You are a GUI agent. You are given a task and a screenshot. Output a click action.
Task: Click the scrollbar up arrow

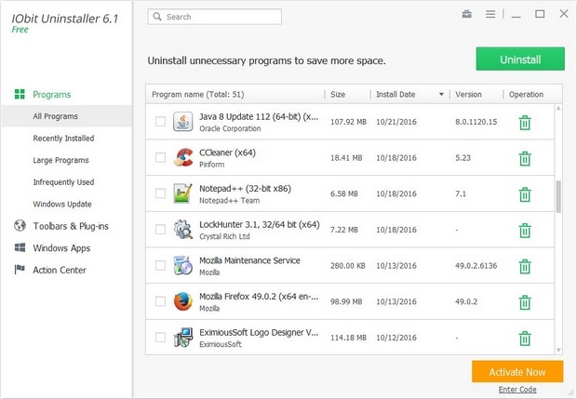(558, 108)
